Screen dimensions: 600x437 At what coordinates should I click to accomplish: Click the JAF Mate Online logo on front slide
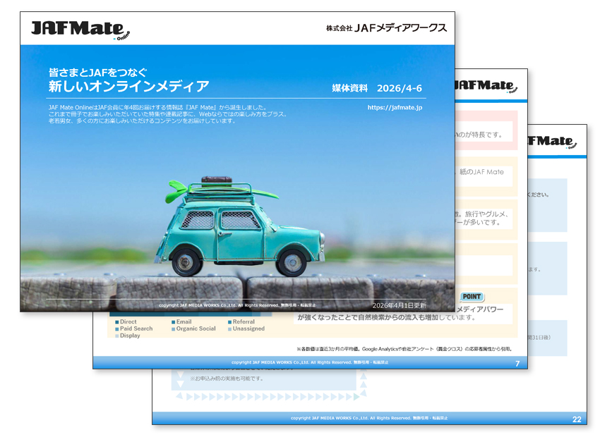80,30
